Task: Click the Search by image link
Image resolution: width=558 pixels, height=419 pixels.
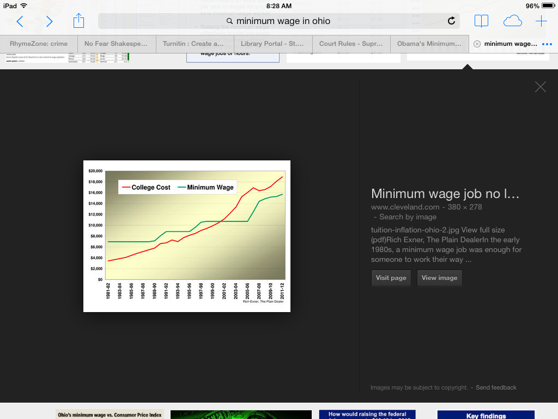Action: (x=408, y=217)
